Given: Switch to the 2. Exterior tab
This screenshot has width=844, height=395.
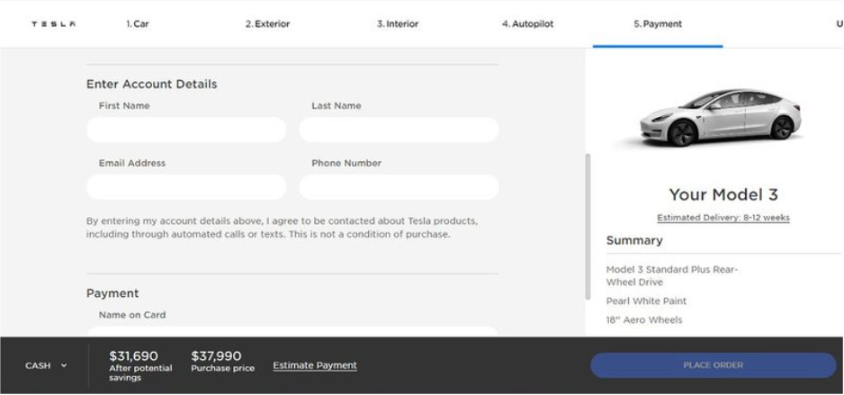Looking at the screenshot, I should coord(267,24).
